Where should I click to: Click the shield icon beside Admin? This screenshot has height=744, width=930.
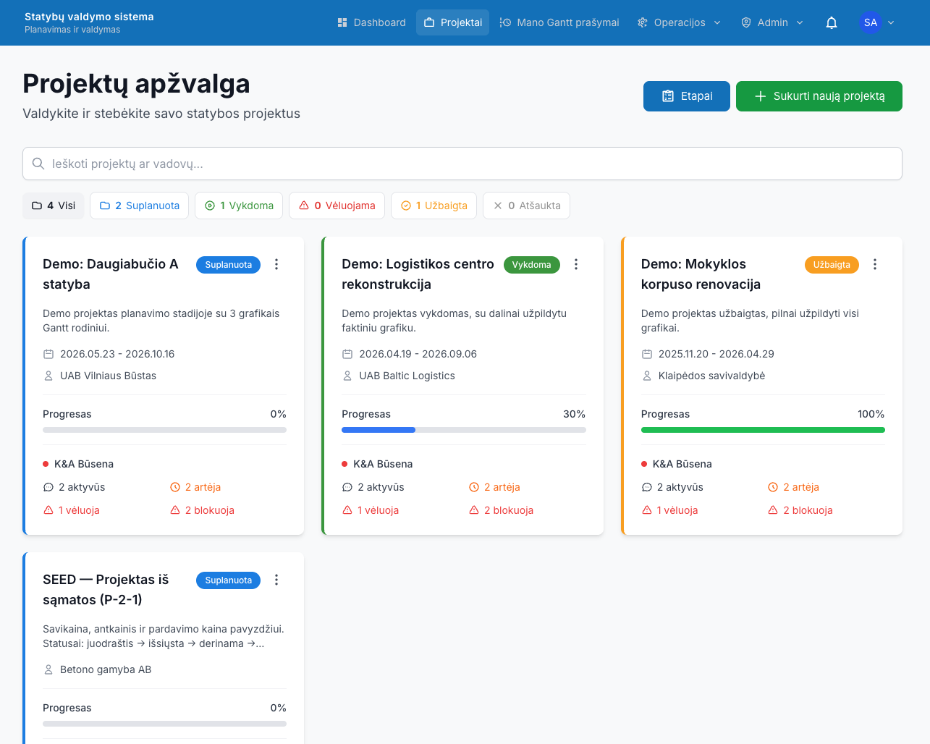point(746,22)
